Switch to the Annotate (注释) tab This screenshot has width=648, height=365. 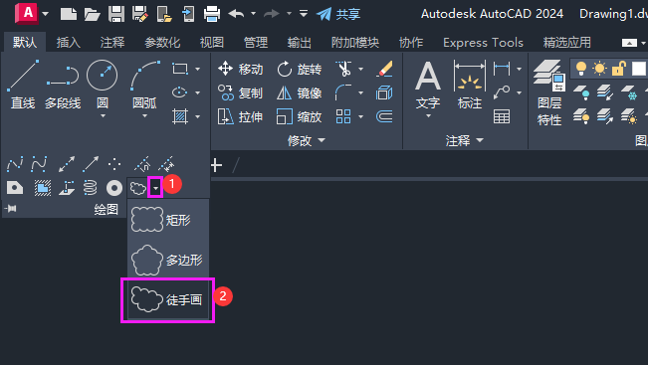[x=112, y=42]
